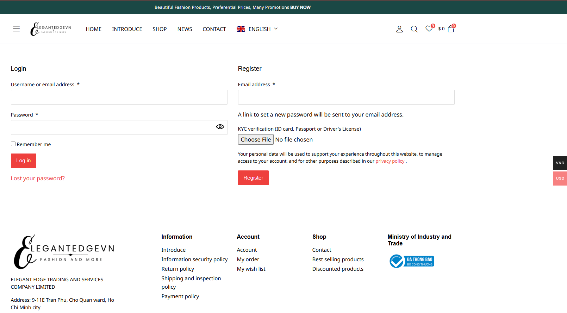Viewport: 567px width, 313px height.
Task: Open the privacy policy link
Action: (x=390, y=161)
